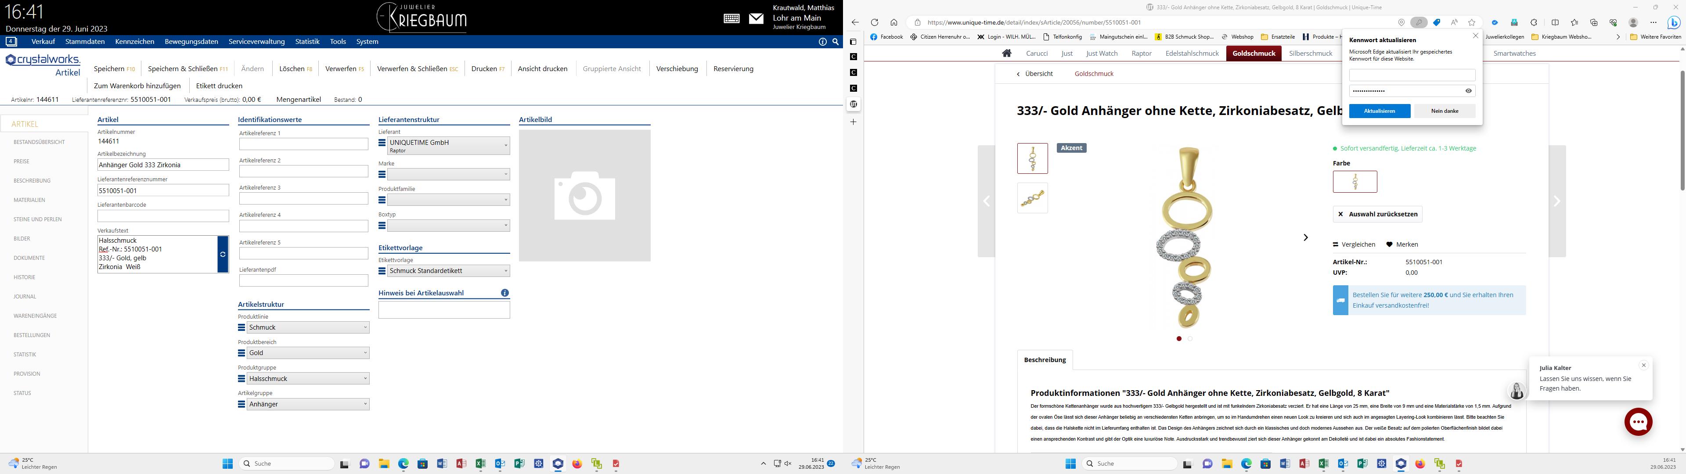Select the Farbe gold color variant
This screenshot has height=474, width=1686.
pyautogui.click(x=1355, y=181)
